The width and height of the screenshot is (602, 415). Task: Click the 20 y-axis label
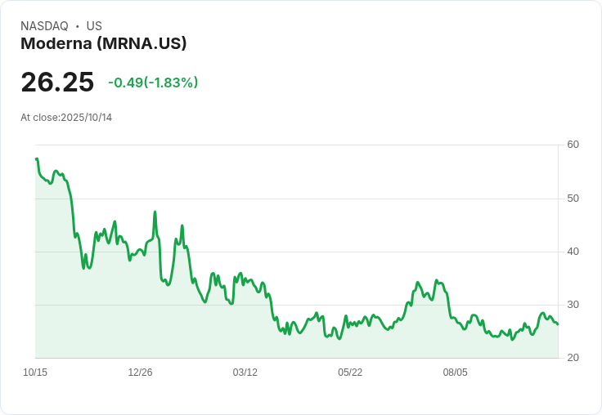coord(573,358)
